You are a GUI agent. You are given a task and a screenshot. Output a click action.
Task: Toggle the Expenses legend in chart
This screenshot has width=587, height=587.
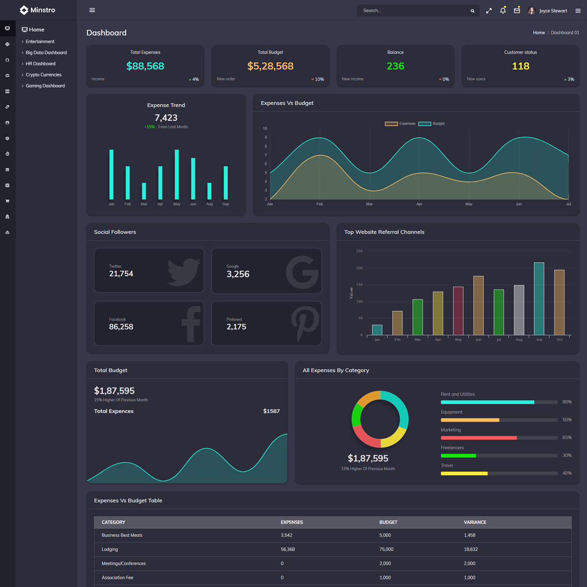tap(400, 124)
